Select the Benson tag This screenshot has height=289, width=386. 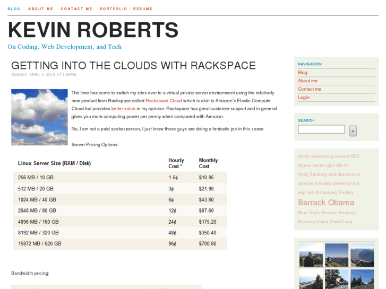[329, 213]
